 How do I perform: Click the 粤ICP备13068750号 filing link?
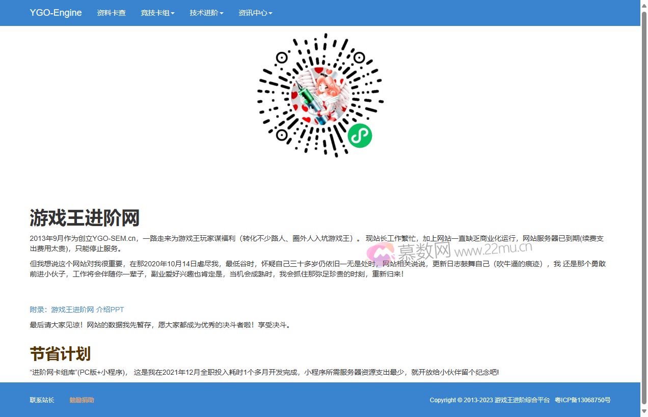pos(582,400)
